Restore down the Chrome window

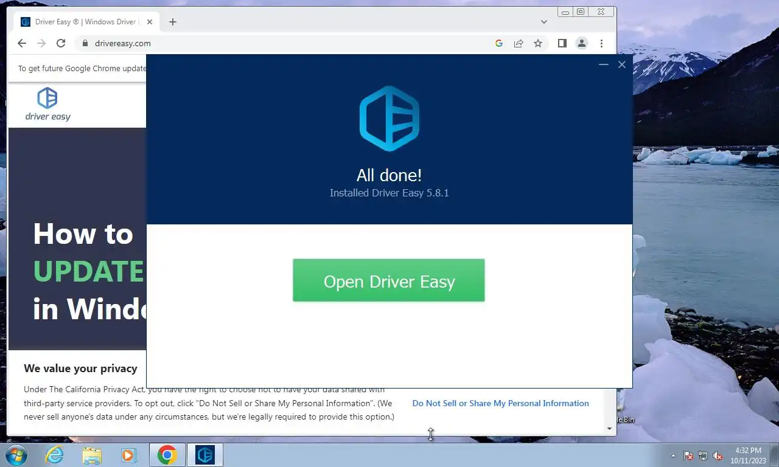580,12
